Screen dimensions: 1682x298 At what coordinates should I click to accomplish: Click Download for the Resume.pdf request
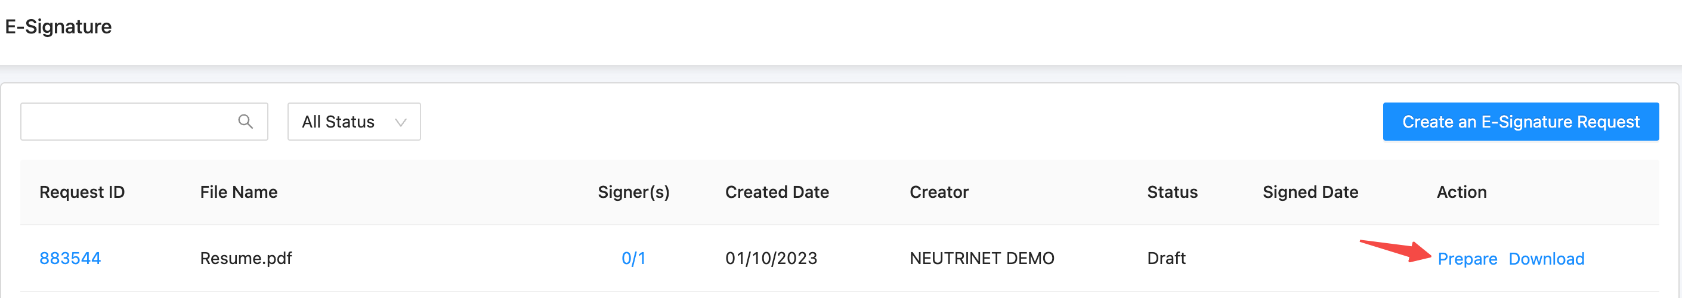click(x=1545, y=259)
